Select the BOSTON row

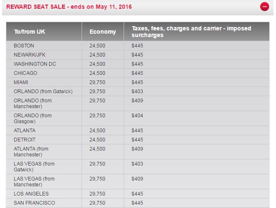[24, 46]
